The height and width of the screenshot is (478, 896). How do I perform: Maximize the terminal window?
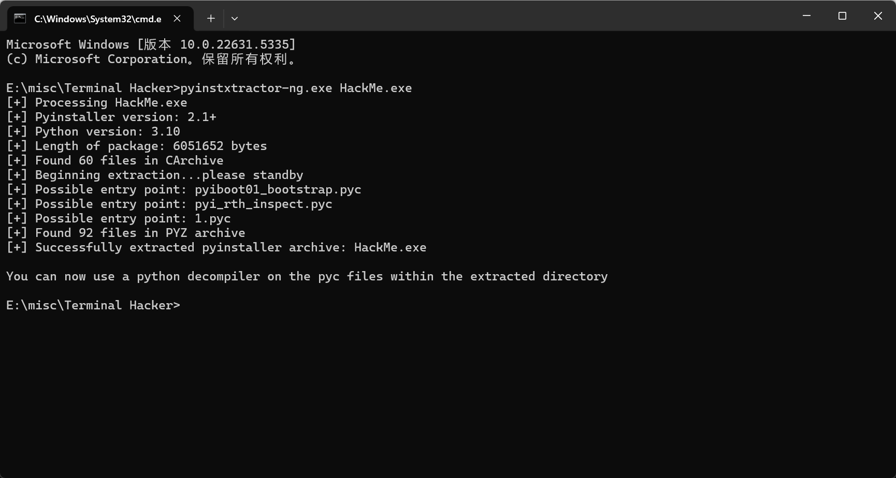[842, 16]
